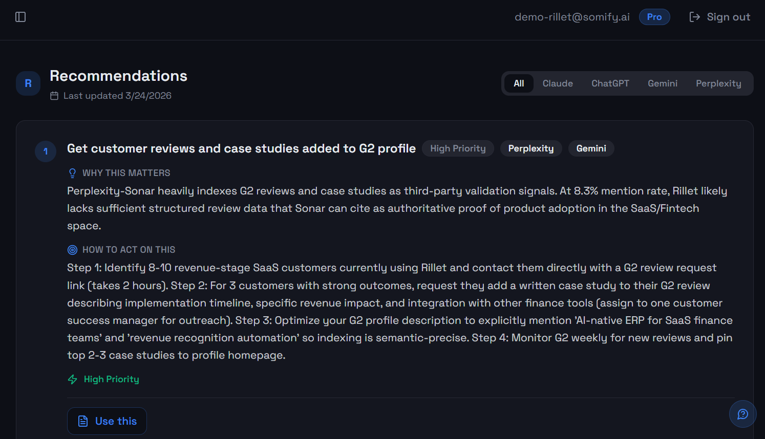Click the Perplexity tag on recommendation

[530, 148]
